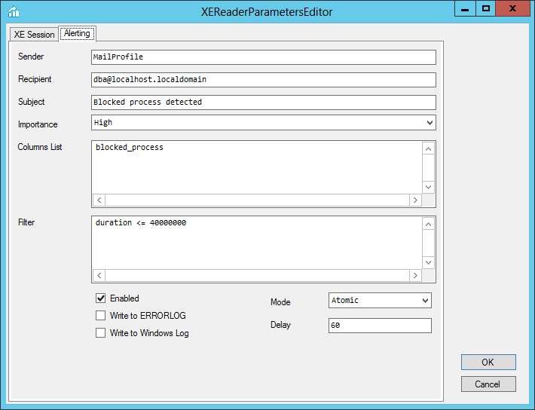The width and height of the screenshot is (535, 410).
Task: Click right arrow of Columns List horizontal scrollbar
Action: (x=415, y=200)
